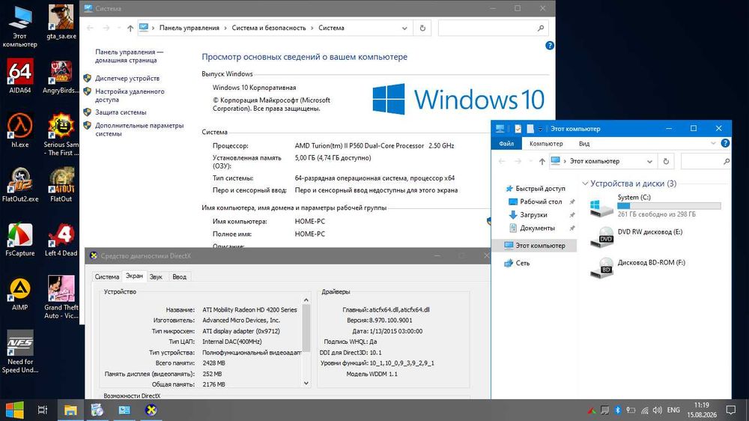Click the Windows Start button
The image size is (749, 421).
(x=14, y=410)
